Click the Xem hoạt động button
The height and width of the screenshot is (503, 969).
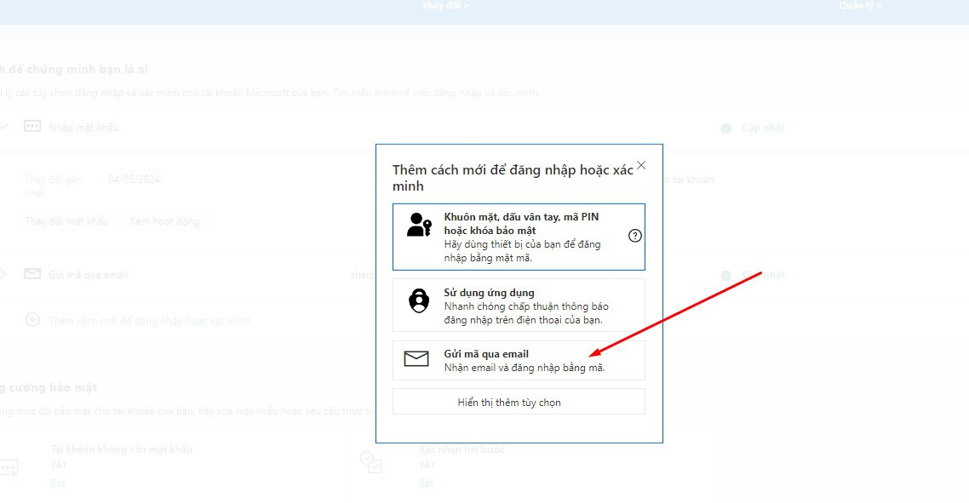[165, 220]
